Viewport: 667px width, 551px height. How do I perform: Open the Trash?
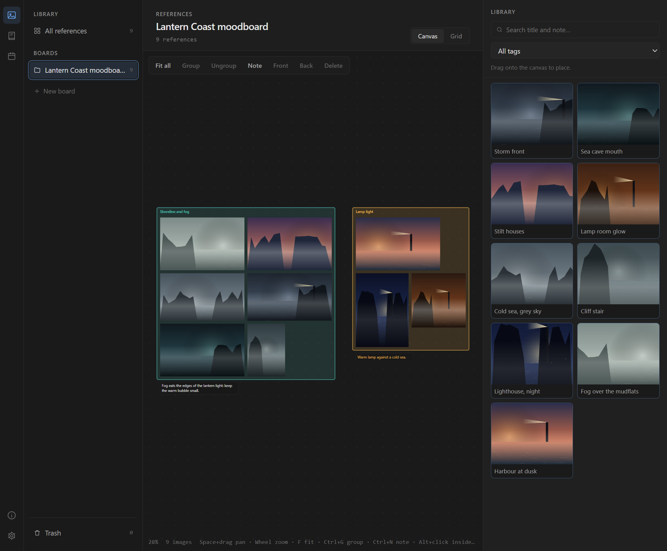[x=84, y=533]
